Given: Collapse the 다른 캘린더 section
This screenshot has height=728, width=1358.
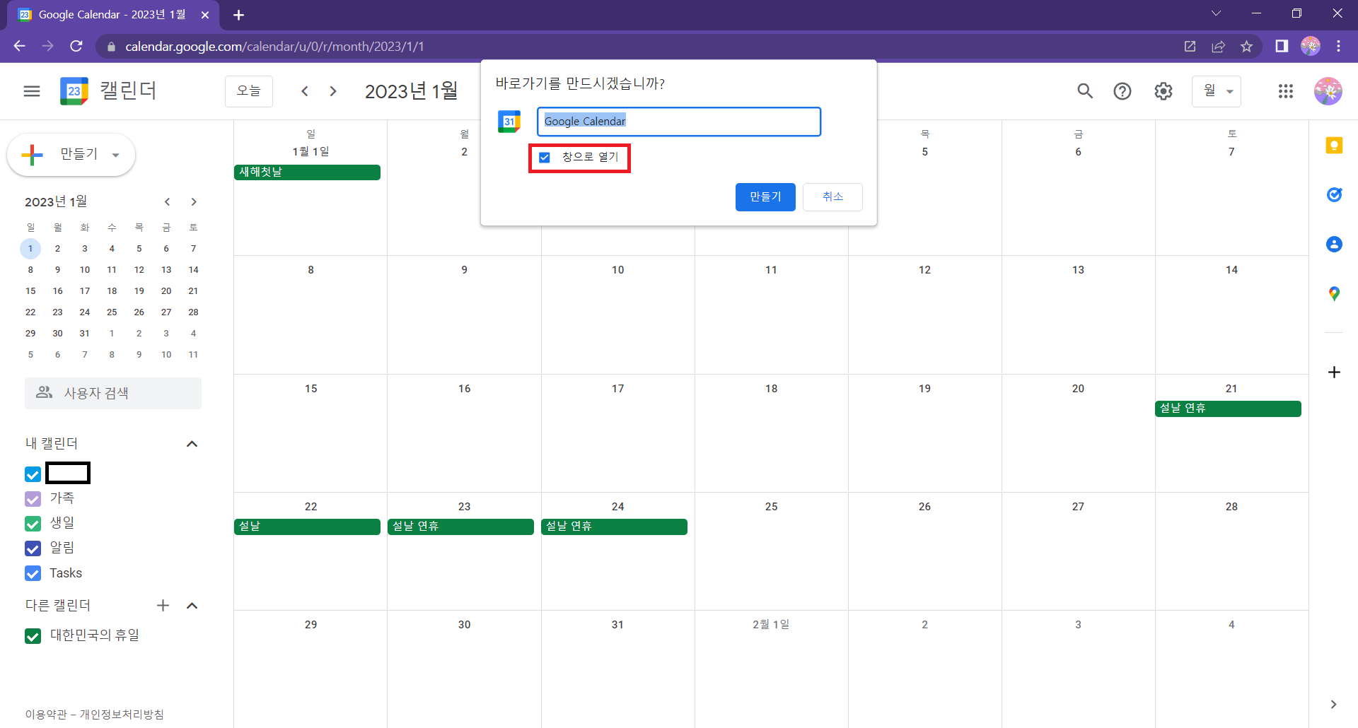Looking at the screenshot, I should click(x=192, y=606).
